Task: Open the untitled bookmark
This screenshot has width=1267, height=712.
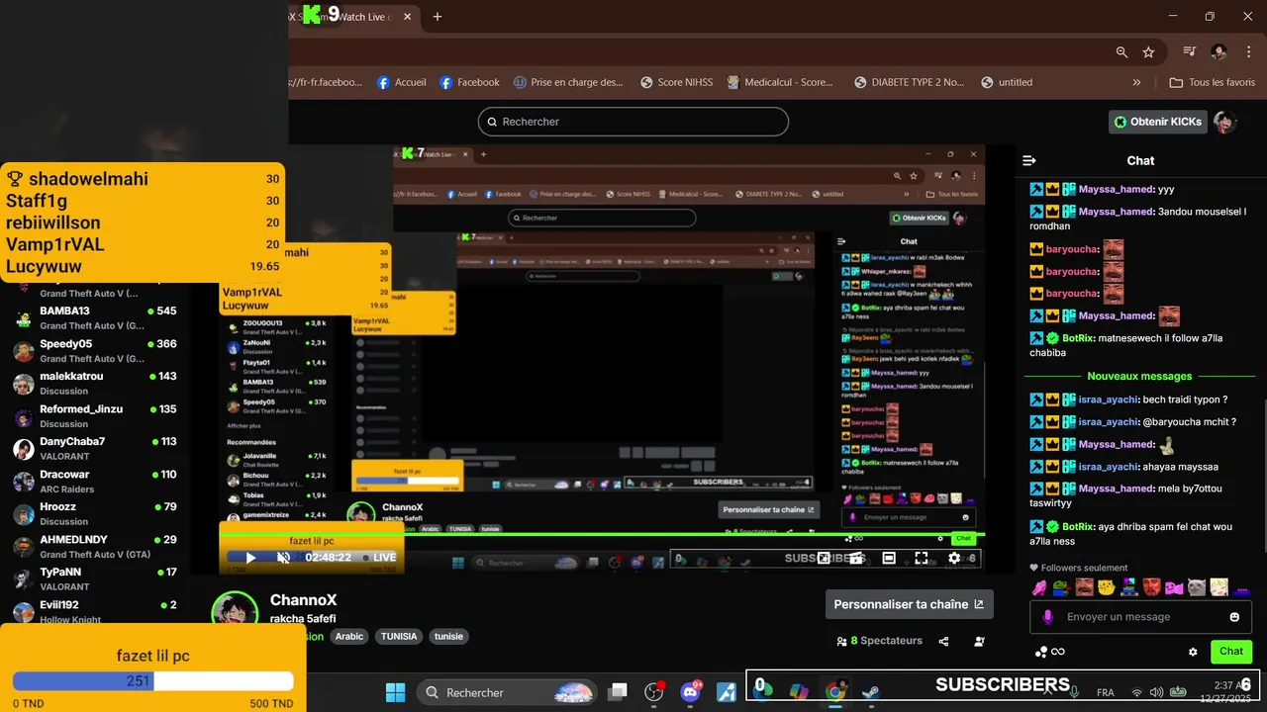Action: coord(1007,82)
